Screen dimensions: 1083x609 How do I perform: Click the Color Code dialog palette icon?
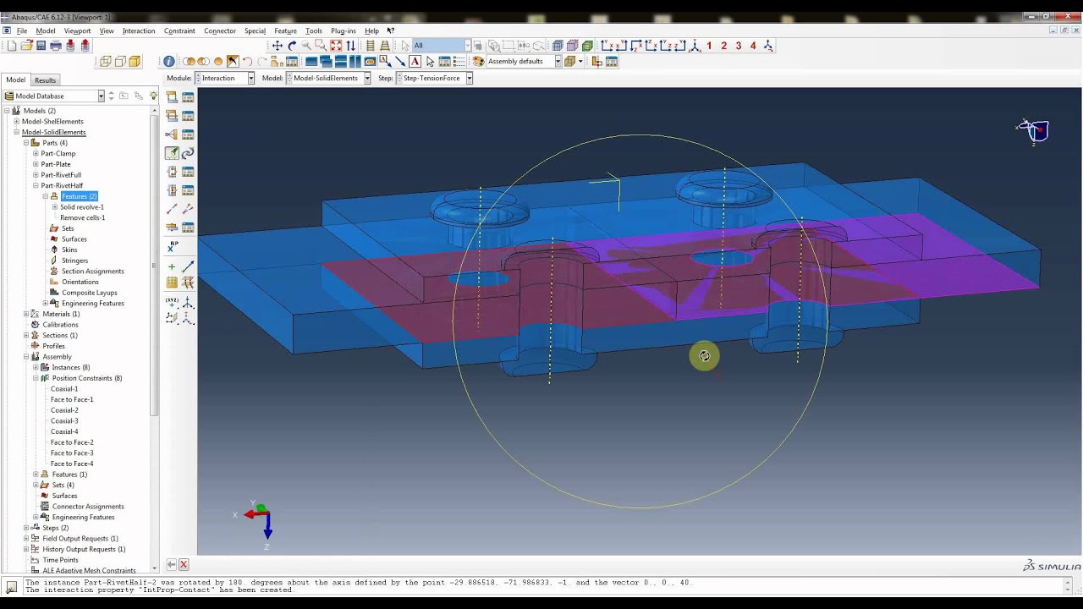click(479, 62)
